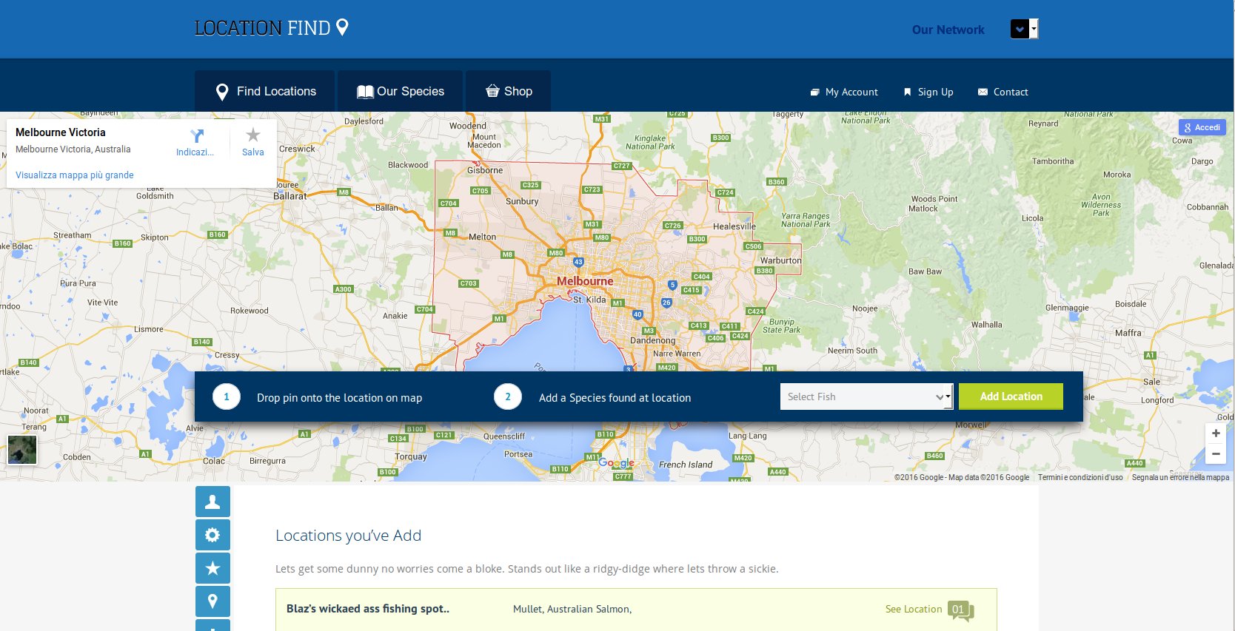Zoom in on the map
The image size is (1235, 631).
coord(1215,433)
